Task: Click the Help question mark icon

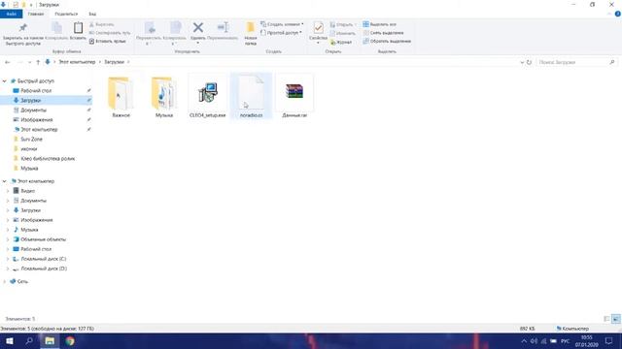Action: point(618,14)
